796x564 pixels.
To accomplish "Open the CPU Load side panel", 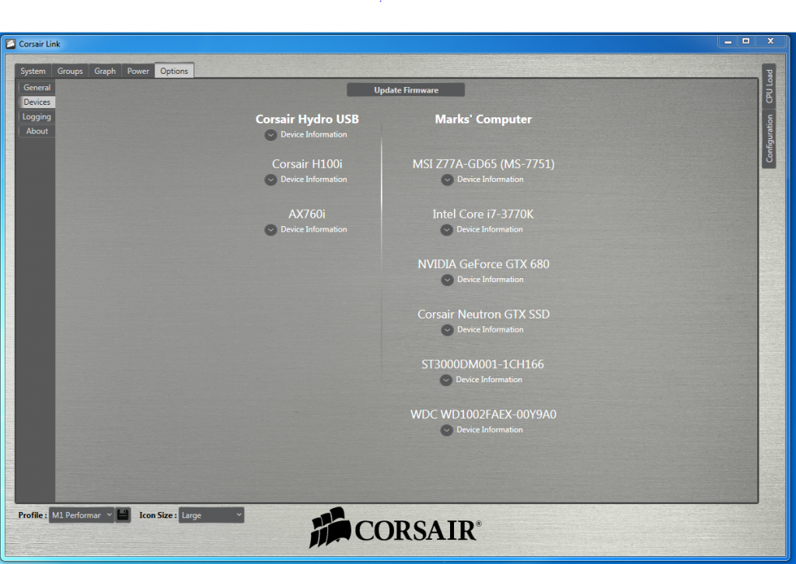I will tap(769, 85).
